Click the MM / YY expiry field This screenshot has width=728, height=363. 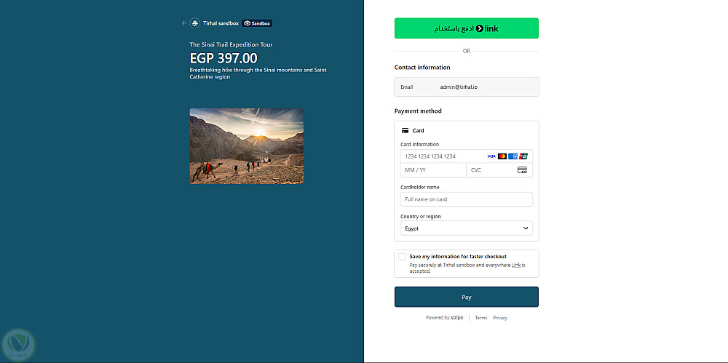pyautogui.click(x=432, y=170)
